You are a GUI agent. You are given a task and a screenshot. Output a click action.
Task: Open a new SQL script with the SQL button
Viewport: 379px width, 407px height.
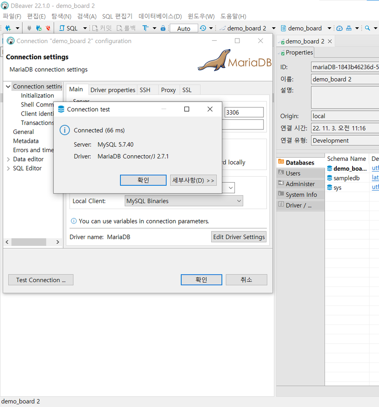tap(68, 28)
